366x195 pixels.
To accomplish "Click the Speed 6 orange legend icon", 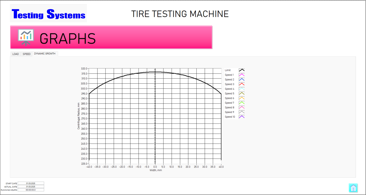I will click(241, 98).
